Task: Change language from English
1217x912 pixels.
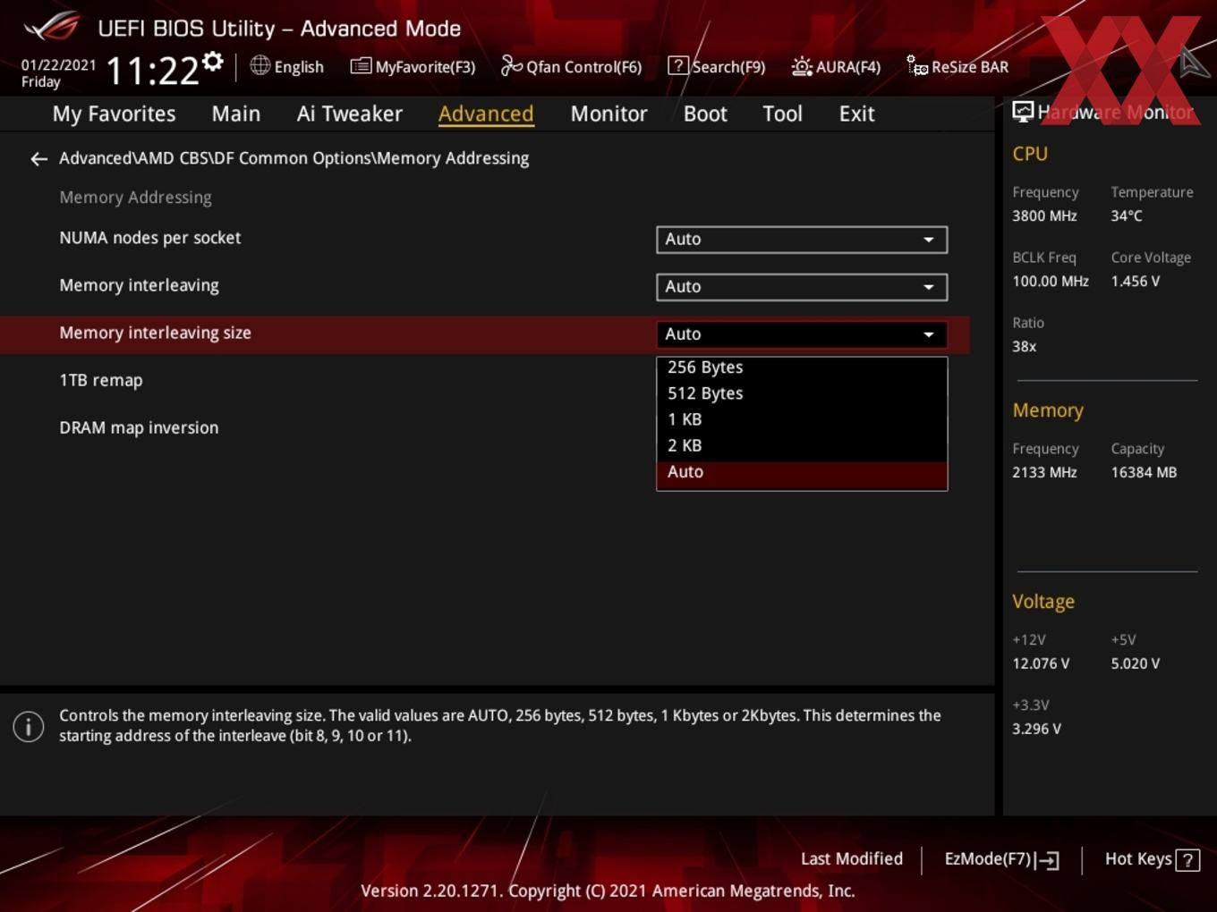Action: (299, 67)
